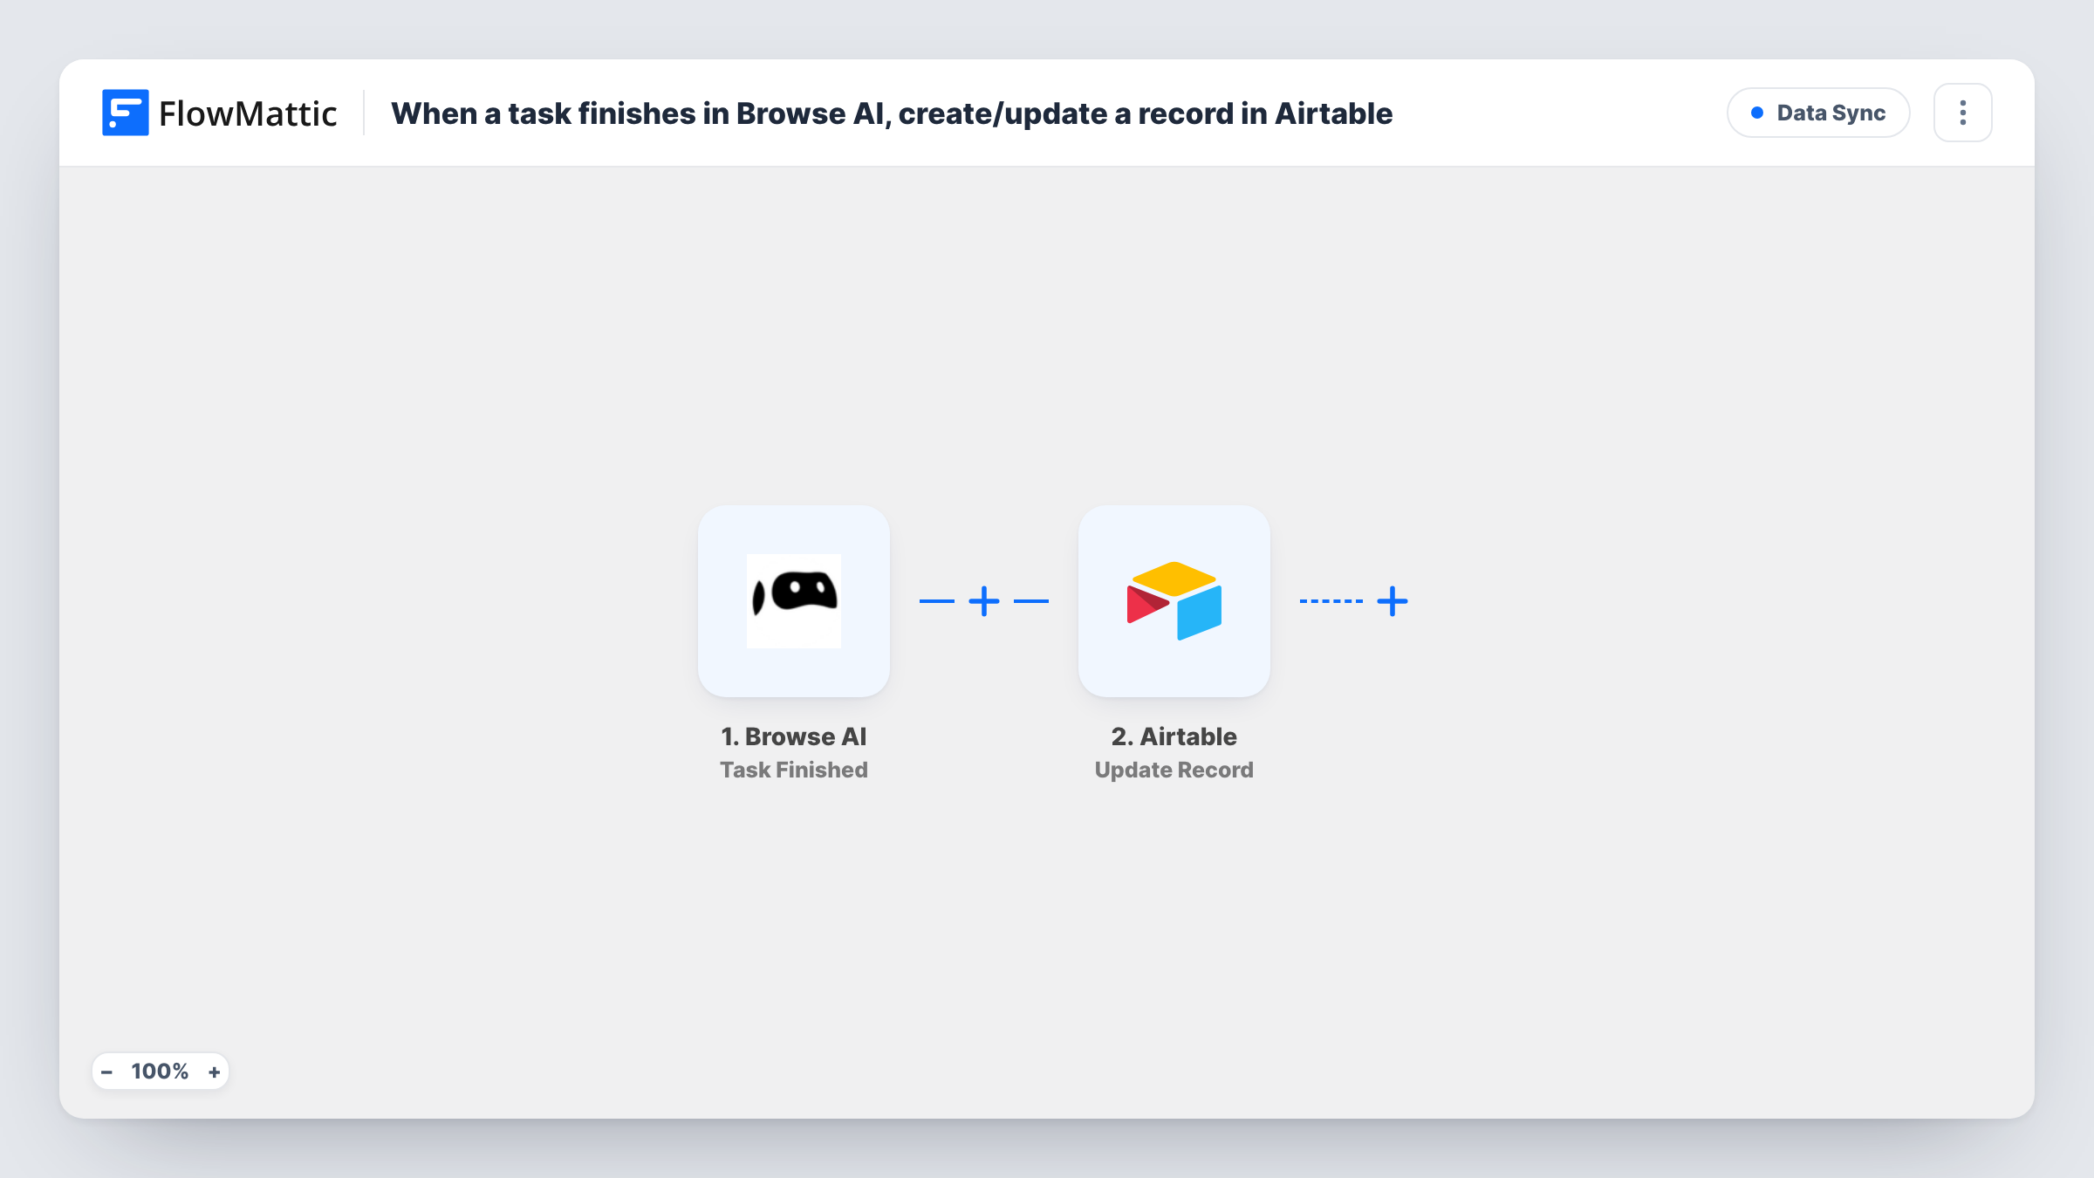This screenshot has width=2094, height=1178.
Task: Click the FlowMattic logo icon
Action: click(125, 113)
